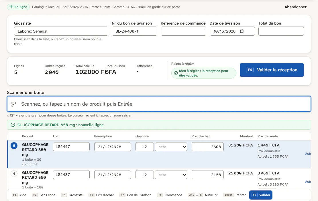
Task: Edit the purchase price field showing 2150
Action: coord(208,175)
